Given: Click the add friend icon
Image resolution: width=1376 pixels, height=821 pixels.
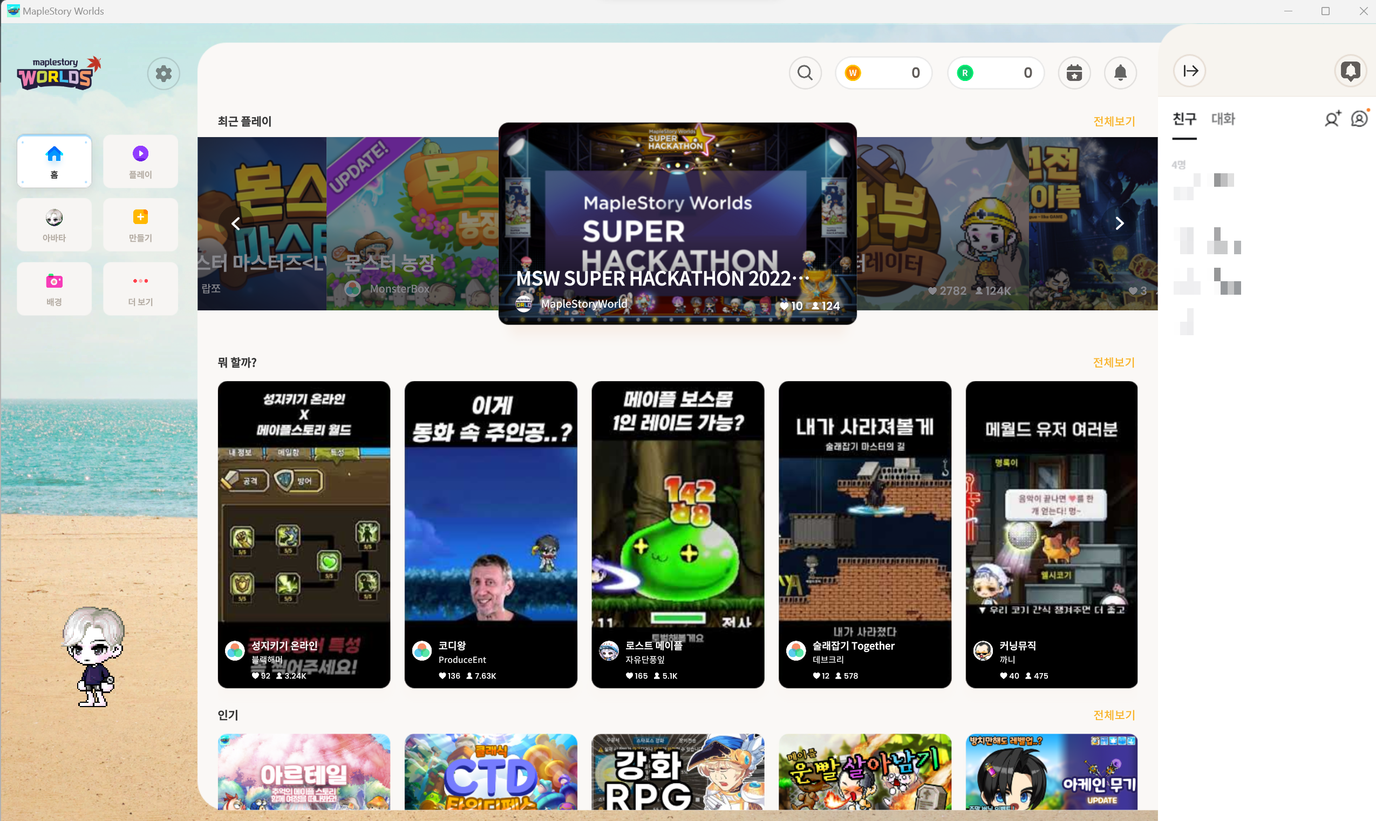Looking at the screenshot, I should point(1332,118).
